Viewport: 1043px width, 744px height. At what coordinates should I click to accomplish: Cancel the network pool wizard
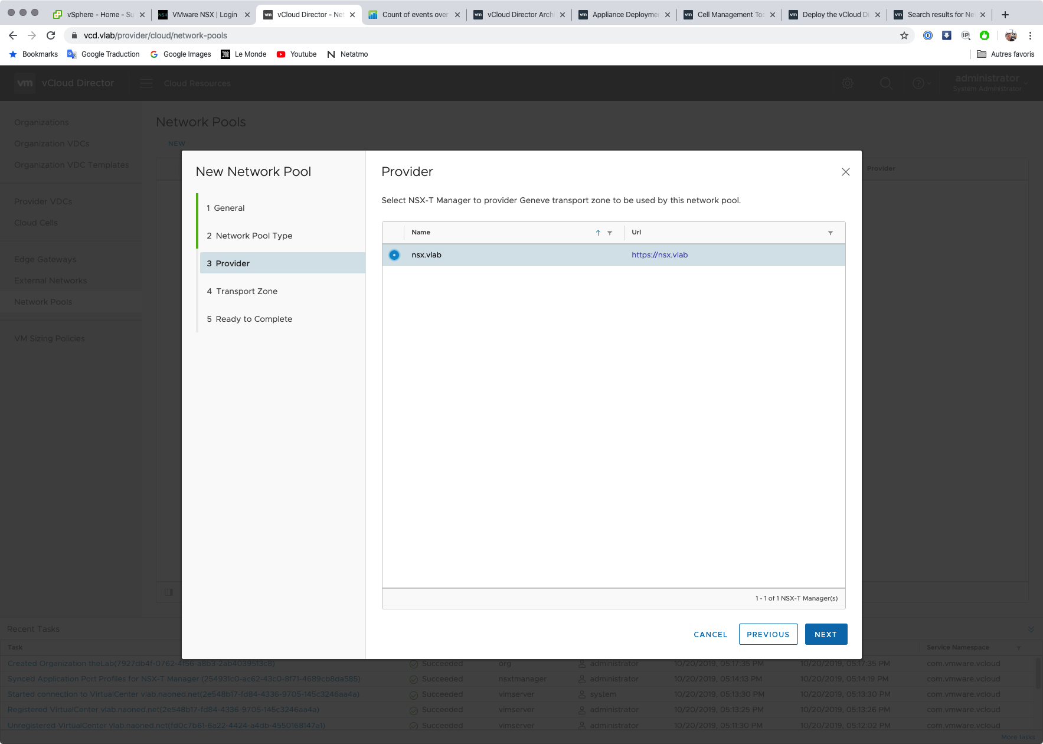[x=710, y=634]
